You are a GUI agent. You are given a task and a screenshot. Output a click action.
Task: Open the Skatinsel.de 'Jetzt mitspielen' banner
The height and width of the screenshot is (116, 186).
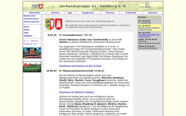(32, 67)
